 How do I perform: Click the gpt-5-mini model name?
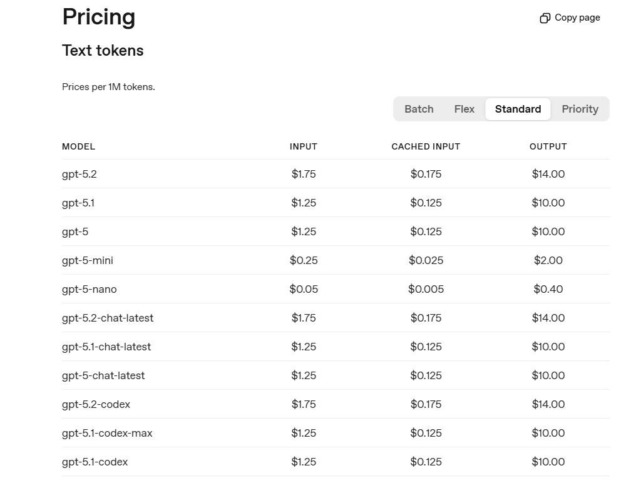click(88, 260)
